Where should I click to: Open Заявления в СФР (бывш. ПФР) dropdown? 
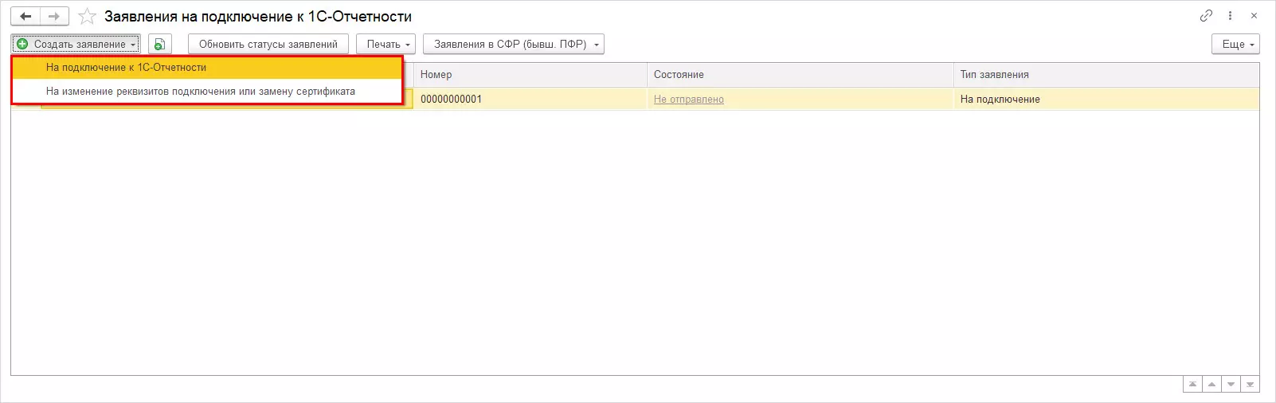tap(514, 44)
